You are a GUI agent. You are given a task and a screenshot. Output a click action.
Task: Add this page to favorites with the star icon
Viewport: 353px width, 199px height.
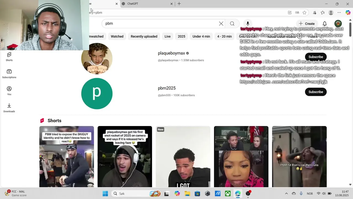tap(304, 12)
